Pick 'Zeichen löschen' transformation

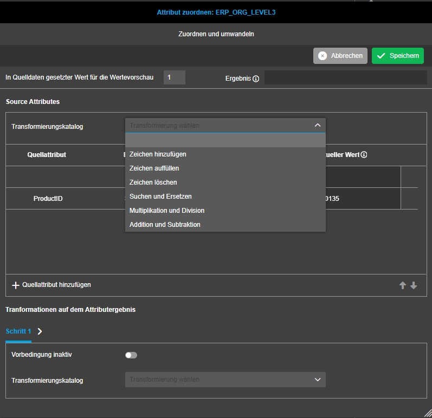[153, 182]
